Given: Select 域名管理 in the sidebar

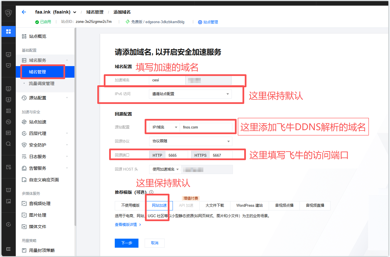Looking at the screenshot, I should click(x=45, y=72).
